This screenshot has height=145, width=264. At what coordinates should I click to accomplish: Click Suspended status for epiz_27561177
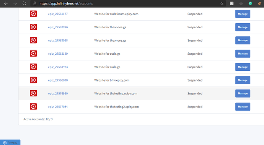(x=195, y=14)
